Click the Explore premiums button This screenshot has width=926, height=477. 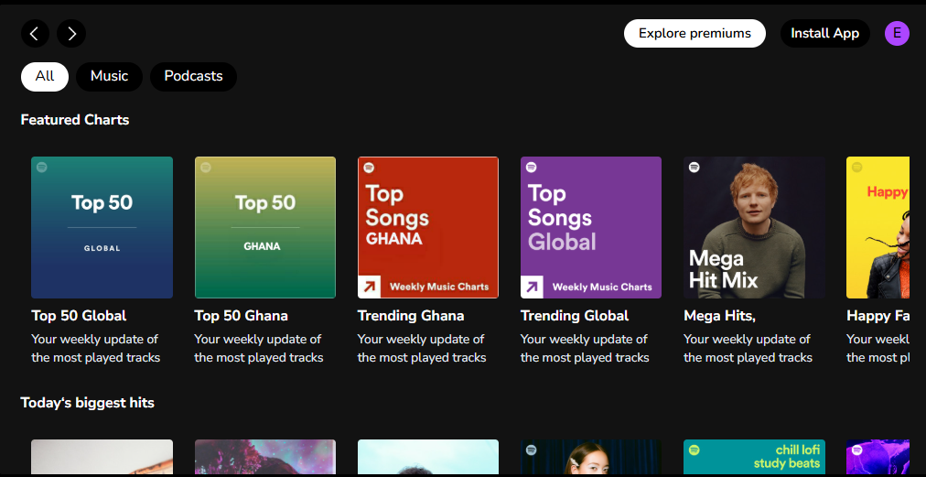[694, 33]
